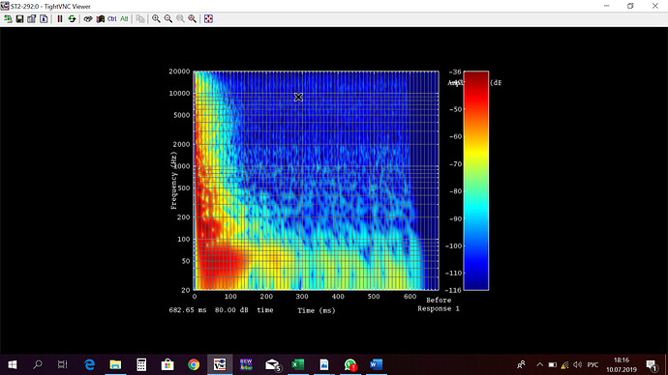Click the 'Time (ms)' axis label
This screenshot has width=668, height=375.
click(317, 310)
